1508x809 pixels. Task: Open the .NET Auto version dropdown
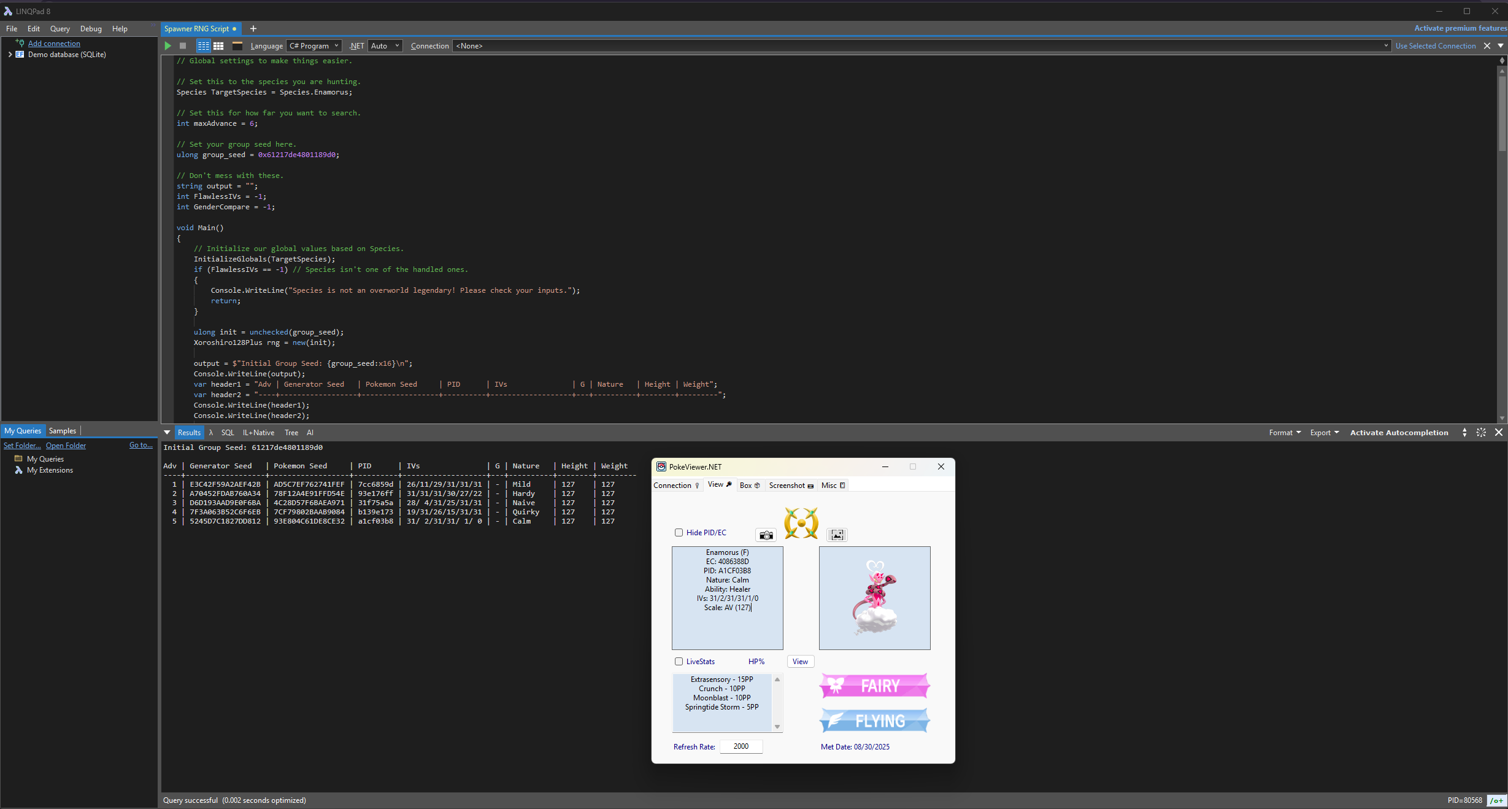385,46
